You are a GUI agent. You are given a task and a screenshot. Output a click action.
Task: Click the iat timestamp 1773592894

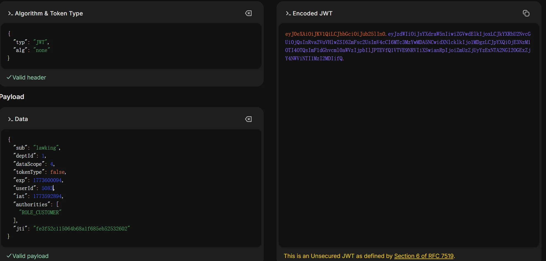coord(47,196)
